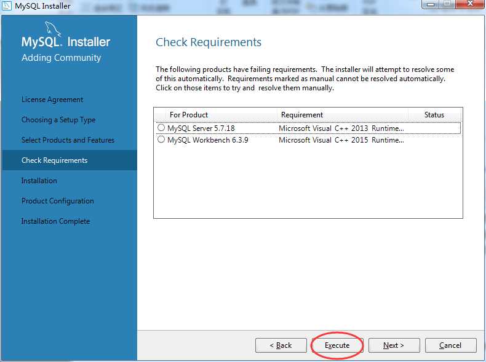Open the Installation Complete step

pos(55,221)
